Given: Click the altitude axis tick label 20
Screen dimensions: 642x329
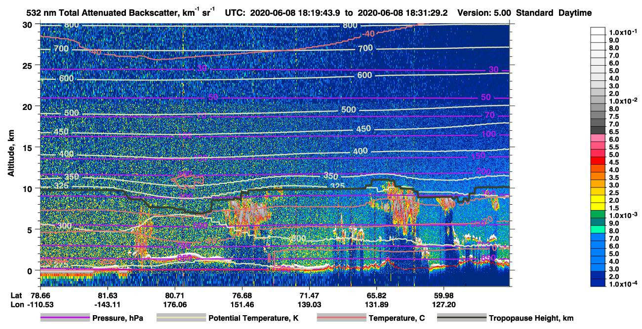Looking at the screenshot, I should point(28,106).
